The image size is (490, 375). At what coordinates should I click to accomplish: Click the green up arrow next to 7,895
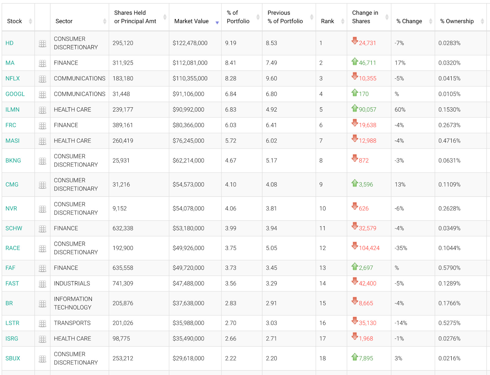pyautogui.click(x=355, y=357)
